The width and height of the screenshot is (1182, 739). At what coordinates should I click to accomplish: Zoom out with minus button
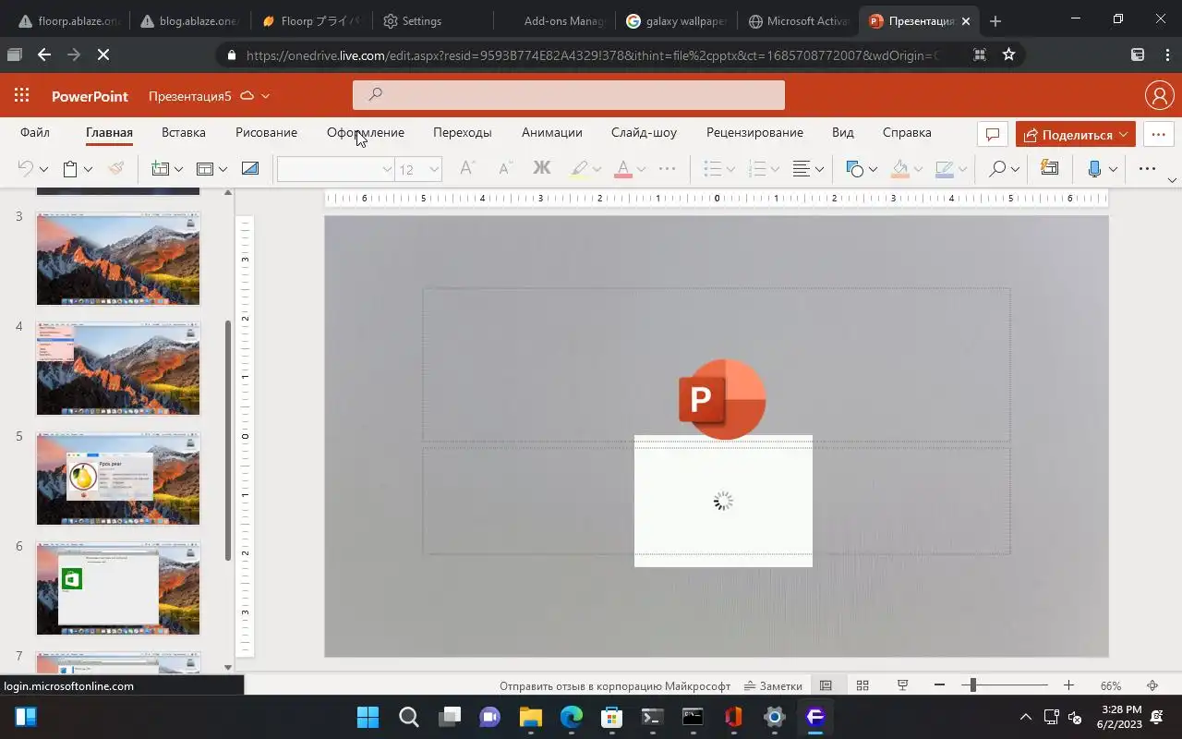click(939, 685)
